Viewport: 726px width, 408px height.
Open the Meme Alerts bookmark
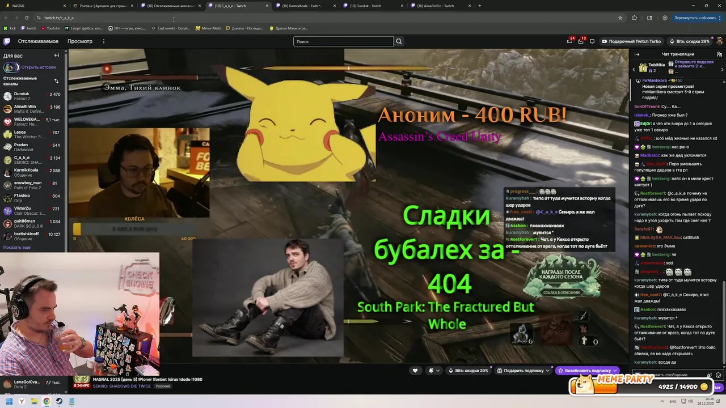[208, 28]
